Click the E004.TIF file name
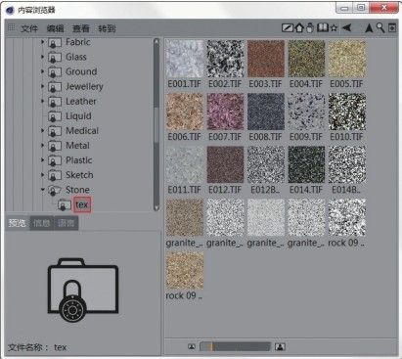 (x=306, y=84)
